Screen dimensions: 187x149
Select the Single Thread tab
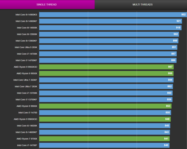(x=46, y=4)
